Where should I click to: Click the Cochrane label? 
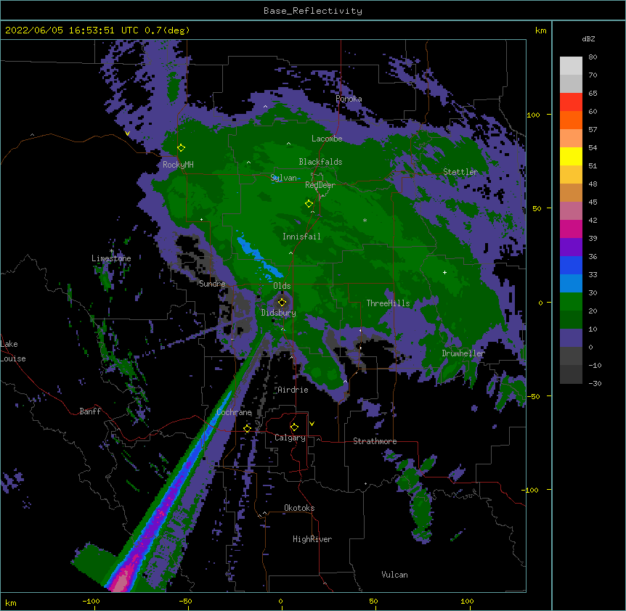point(234,412)
